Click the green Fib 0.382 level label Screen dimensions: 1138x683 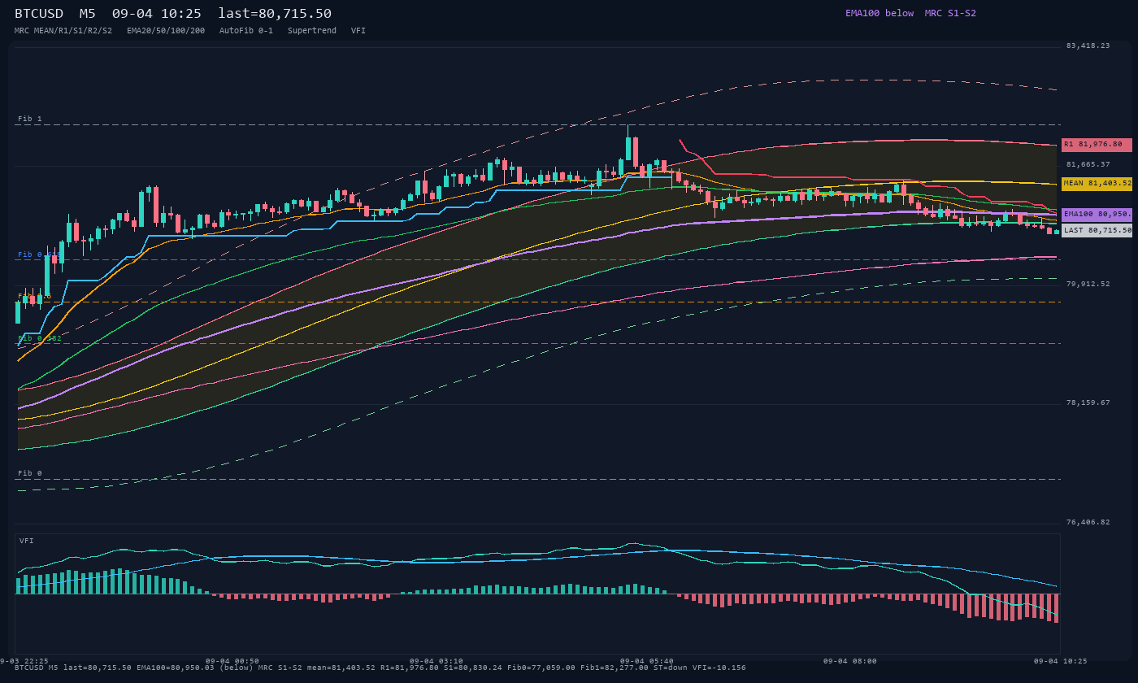point(40,338)
